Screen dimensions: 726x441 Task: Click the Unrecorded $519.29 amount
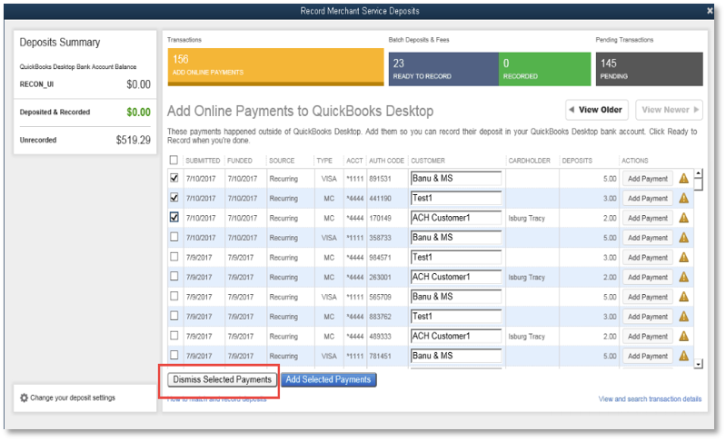(x=134, y=140)
